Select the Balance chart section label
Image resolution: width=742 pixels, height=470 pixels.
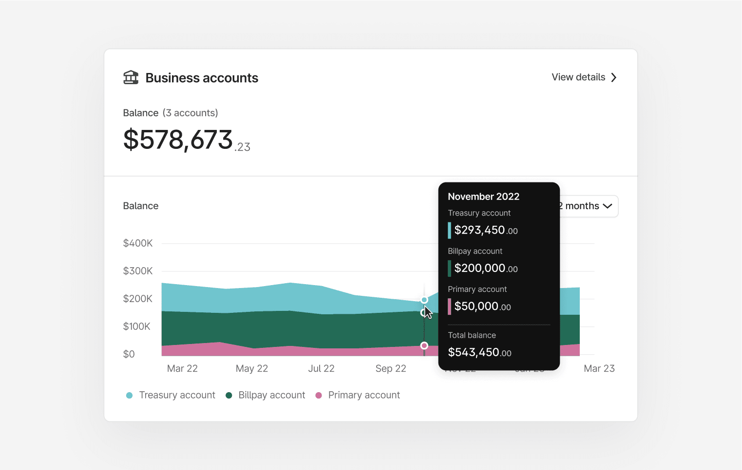[140, 206]
